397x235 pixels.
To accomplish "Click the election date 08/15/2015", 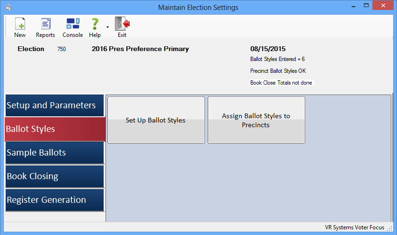I will (x=268, y=49).
